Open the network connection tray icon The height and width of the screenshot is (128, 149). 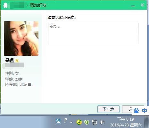(95, 122)
